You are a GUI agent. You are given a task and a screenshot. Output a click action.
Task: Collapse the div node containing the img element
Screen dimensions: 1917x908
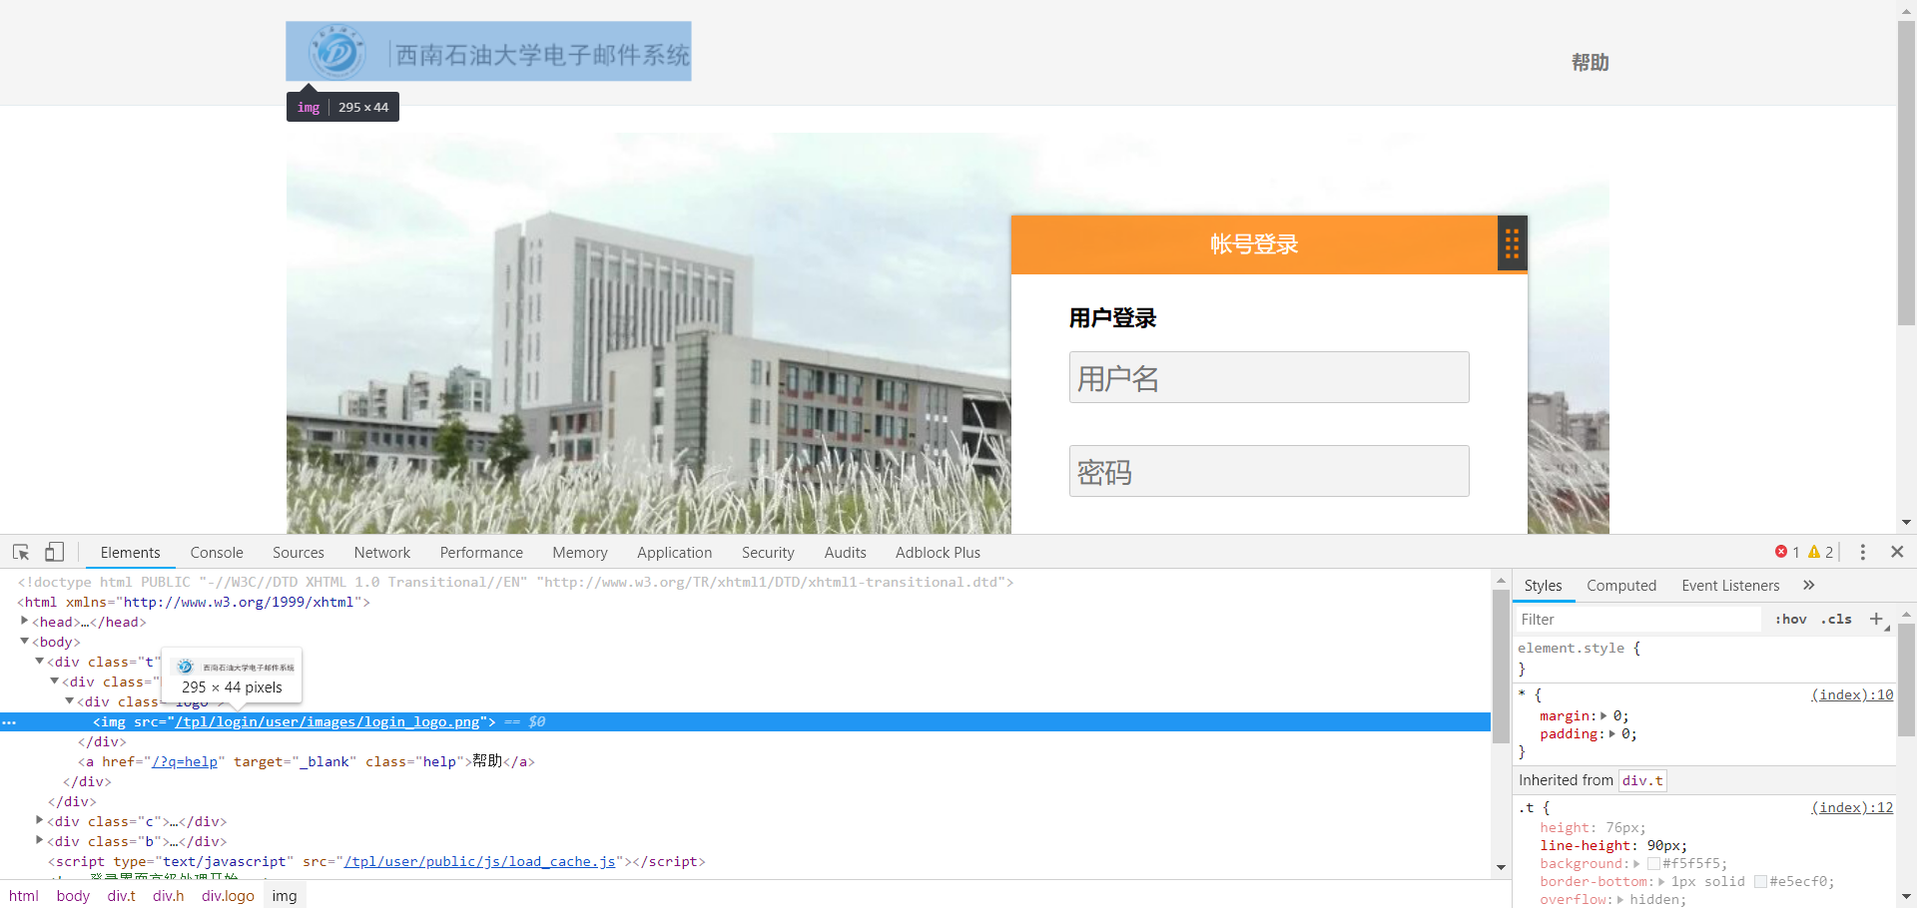(70, 701)
